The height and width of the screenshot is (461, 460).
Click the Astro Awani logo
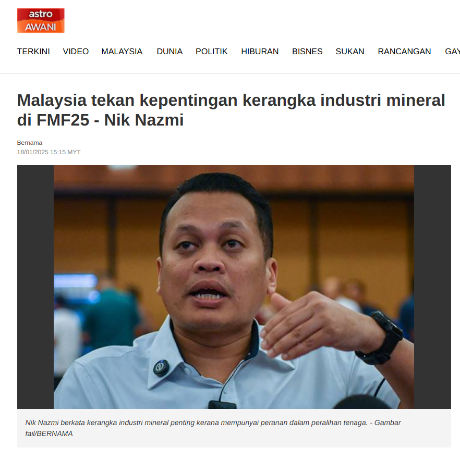[x=41, y=21]
